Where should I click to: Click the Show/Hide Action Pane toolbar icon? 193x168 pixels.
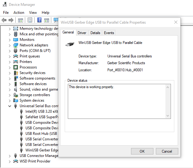pyautogui.click(x=47, y=20)
